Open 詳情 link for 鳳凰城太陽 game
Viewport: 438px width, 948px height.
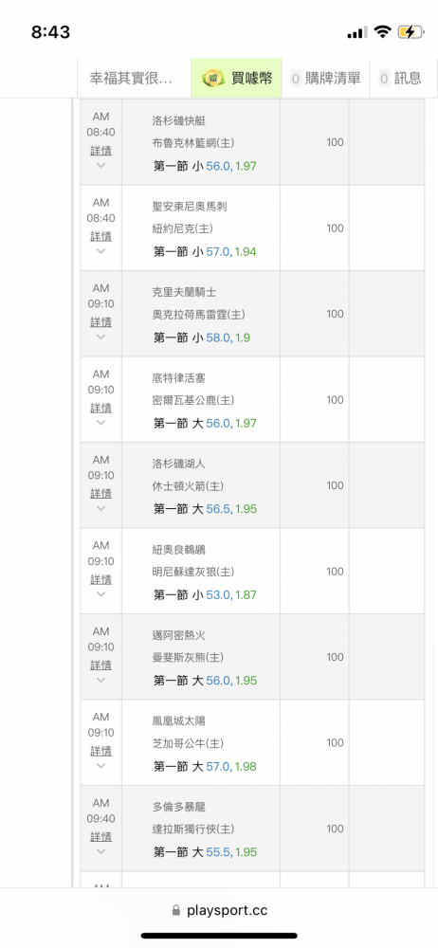point(101,752)
